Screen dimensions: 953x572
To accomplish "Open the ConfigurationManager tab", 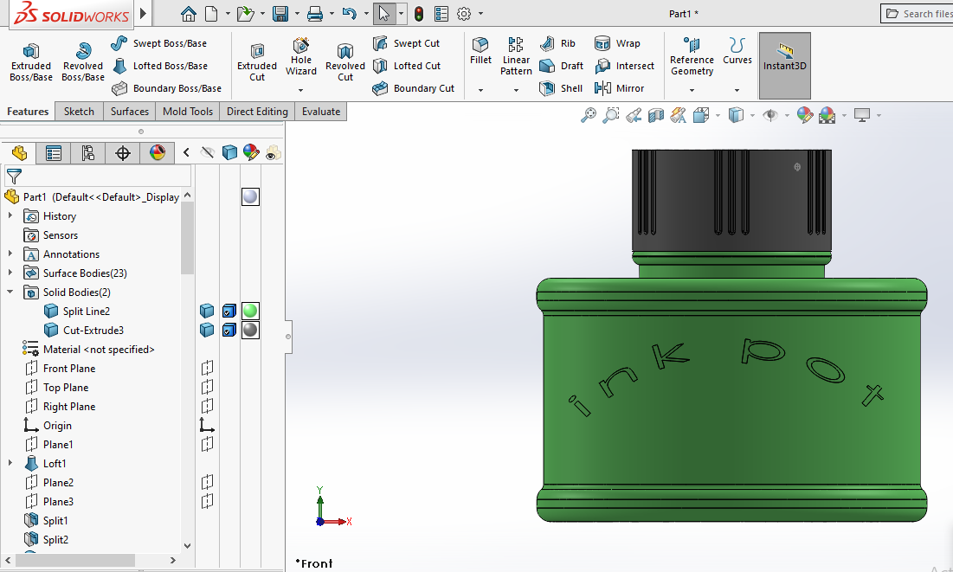I will [x=88, y=153].
